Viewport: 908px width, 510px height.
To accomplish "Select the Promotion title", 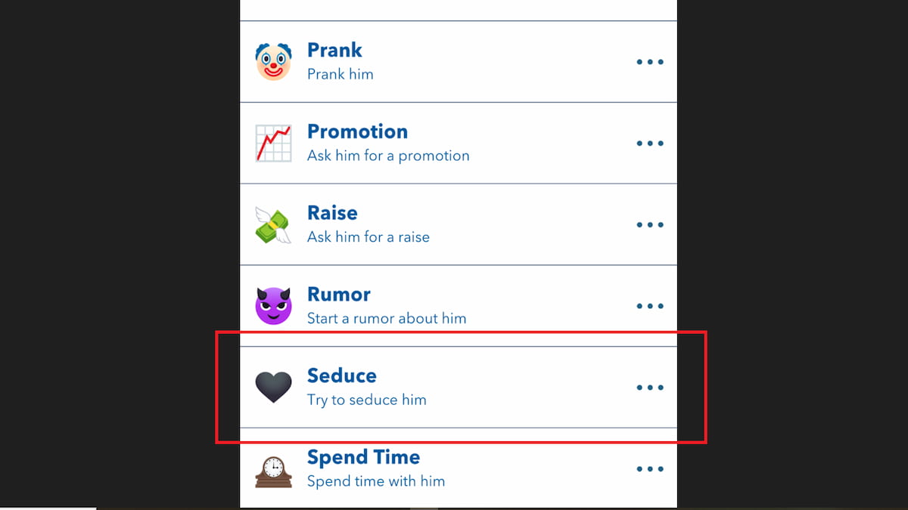I will (357, 131).
